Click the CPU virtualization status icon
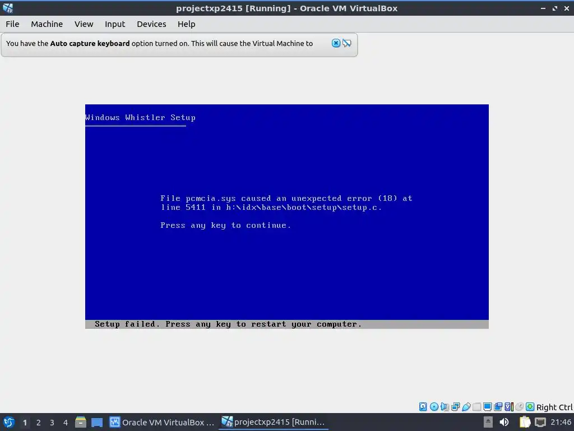This screenshot has width=574, height=431. 509,406
